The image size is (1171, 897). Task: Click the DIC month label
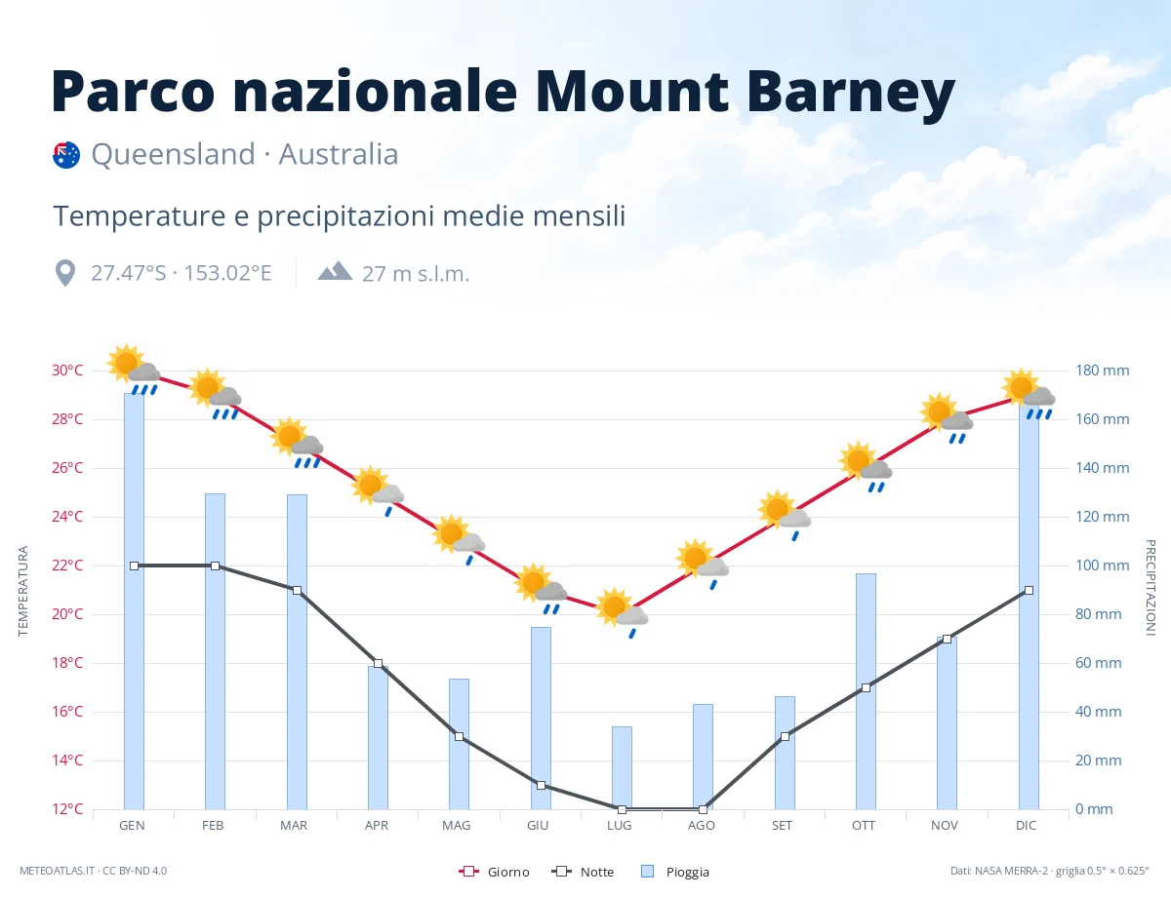pos(1026,825)
